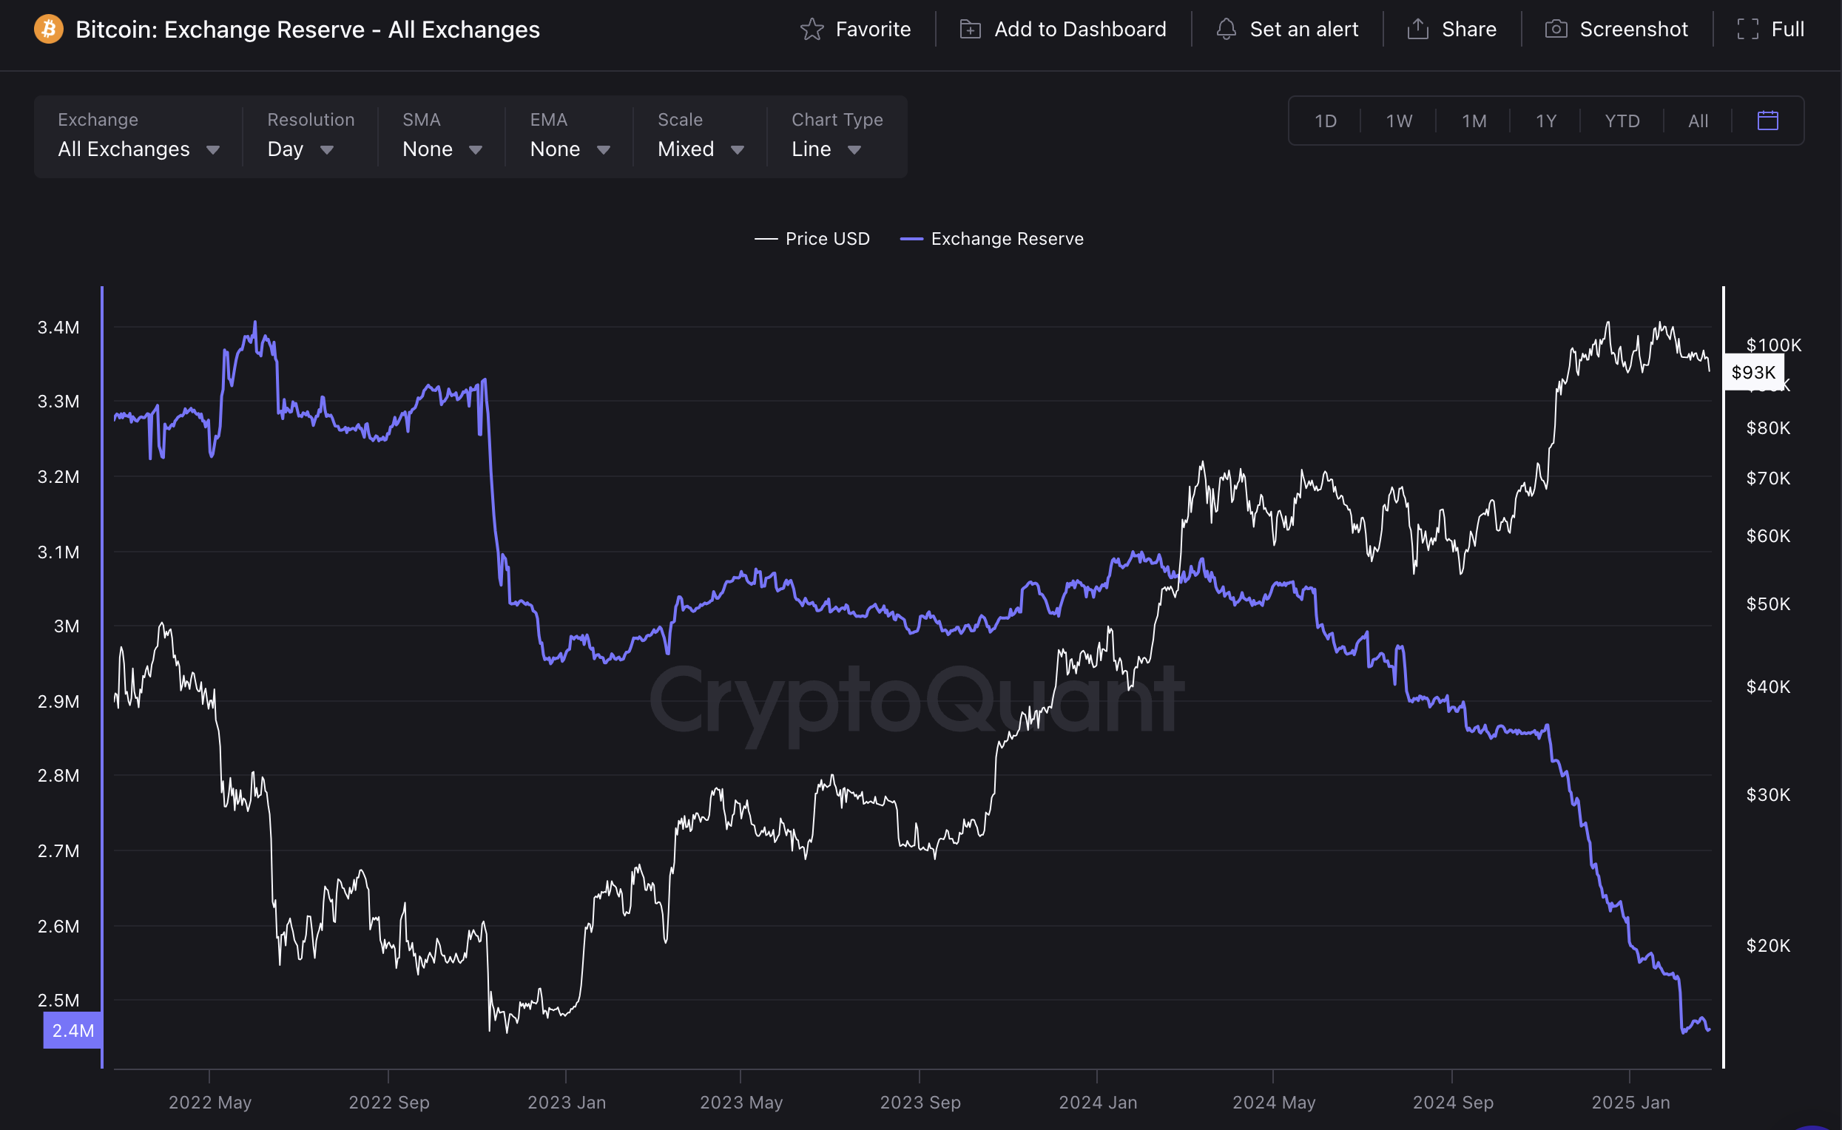Click the Full screen expand icon

(1748, 29)
